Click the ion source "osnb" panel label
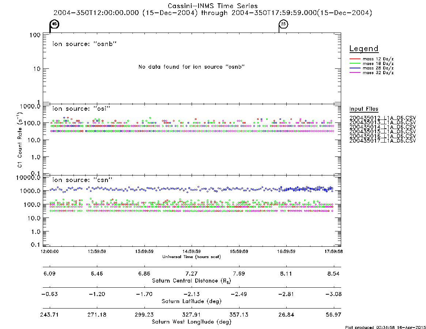This screenshot has width=426, height=329. click(84, 44)
